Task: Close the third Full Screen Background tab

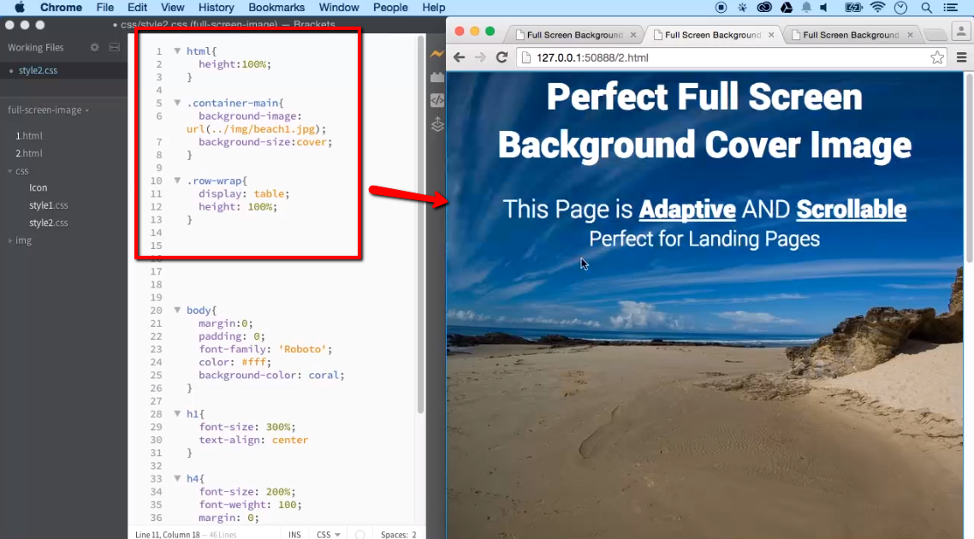Action: [x=910, y=35]
